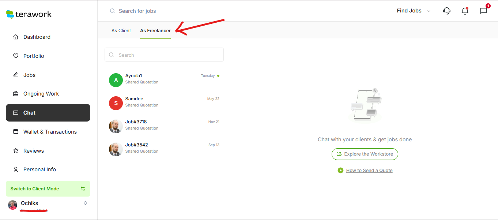Open the support headset icon
This screenshot has height=220, width=498.
[x=446, y=11]
